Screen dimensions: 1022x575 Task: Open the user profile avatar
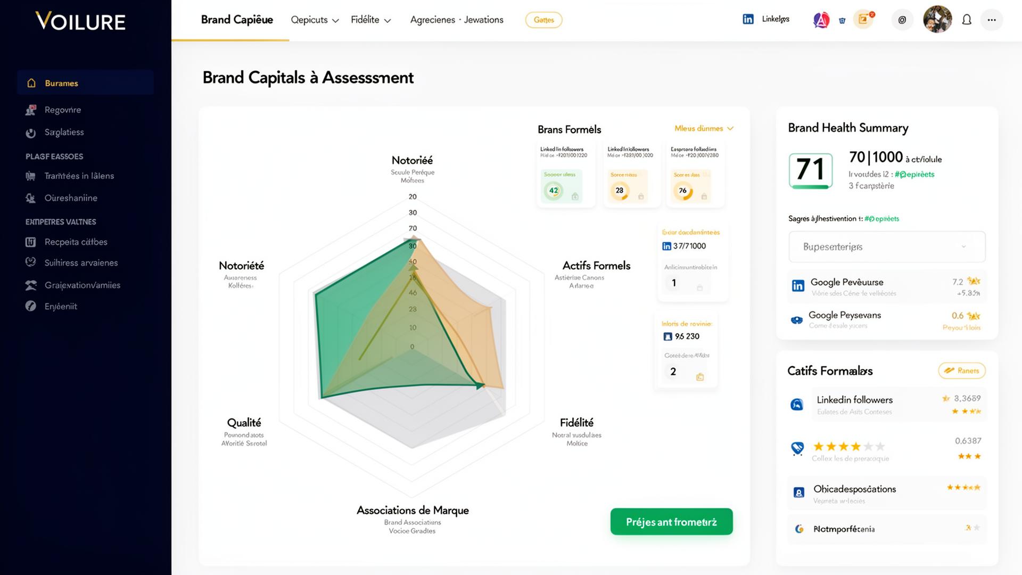coord(937,20)
